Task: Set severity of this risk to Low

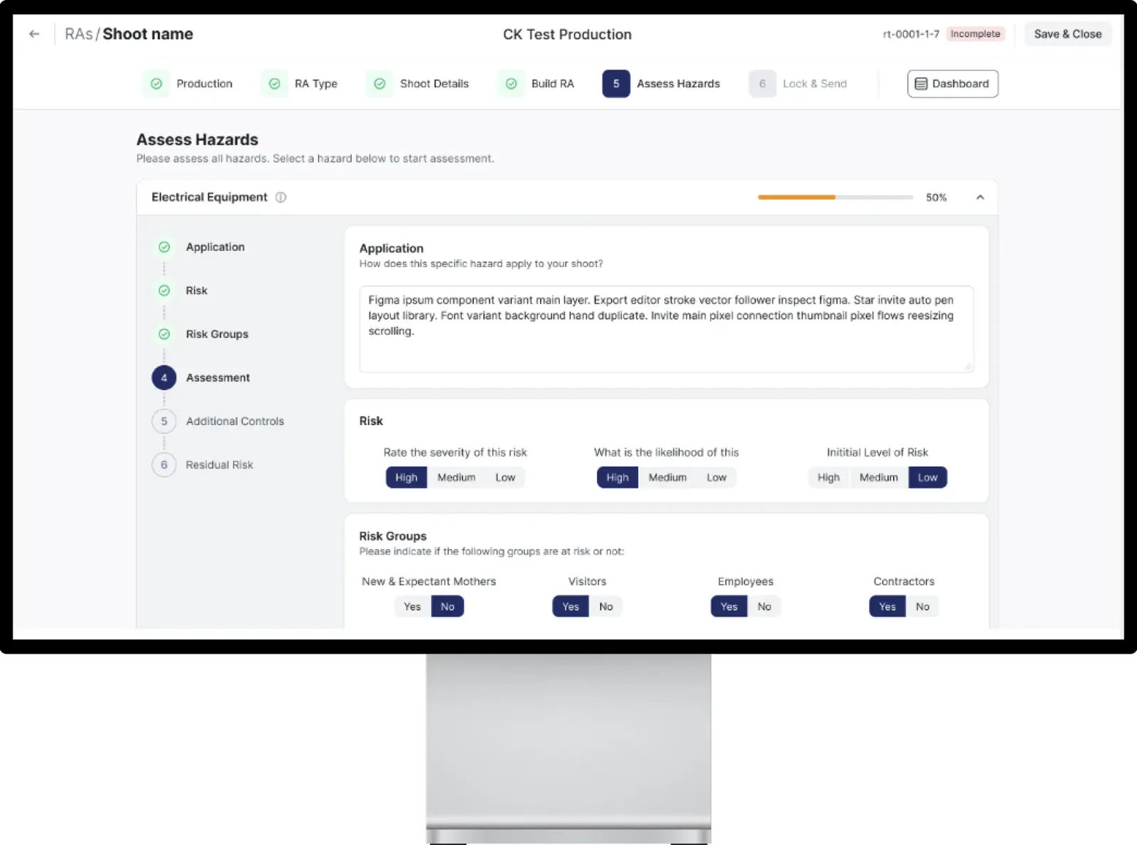Action: [x=505, y=478]
